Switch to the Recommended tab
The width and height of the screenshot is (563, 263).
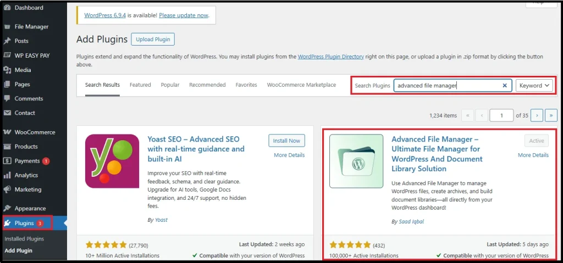coord(207,85)
